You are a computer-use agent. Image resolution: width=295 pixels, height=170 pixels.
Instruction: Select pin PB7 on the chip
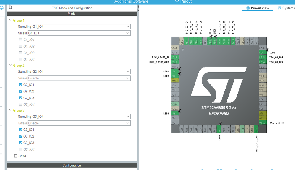coord(186,41)
